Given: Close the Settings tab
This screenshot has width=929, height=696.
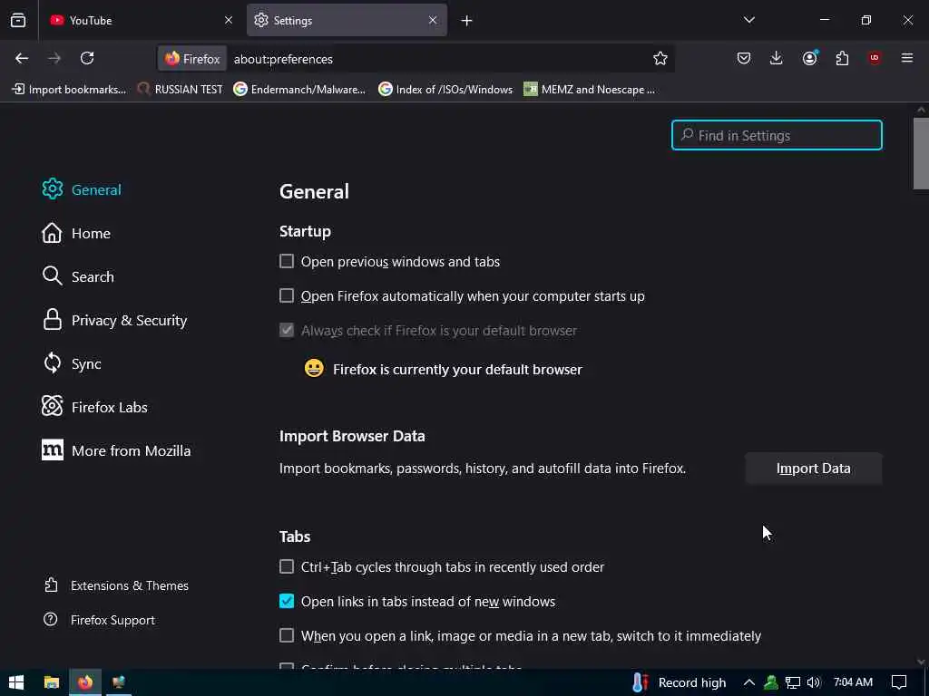Looking at the screenshot, I should [x=433, y=20].
